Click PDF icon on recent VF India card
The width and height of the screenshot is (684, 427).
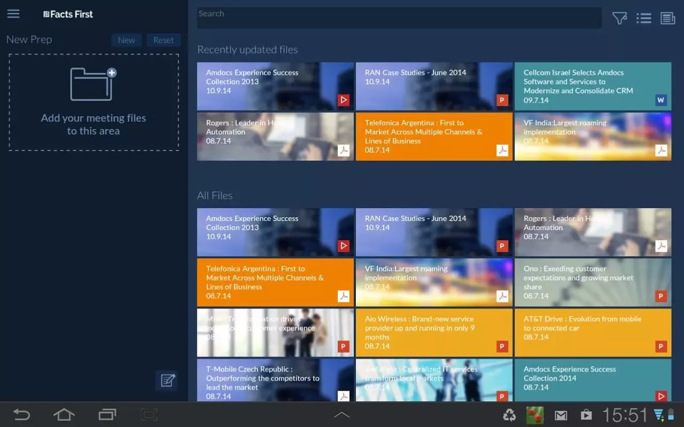point(661,150)
